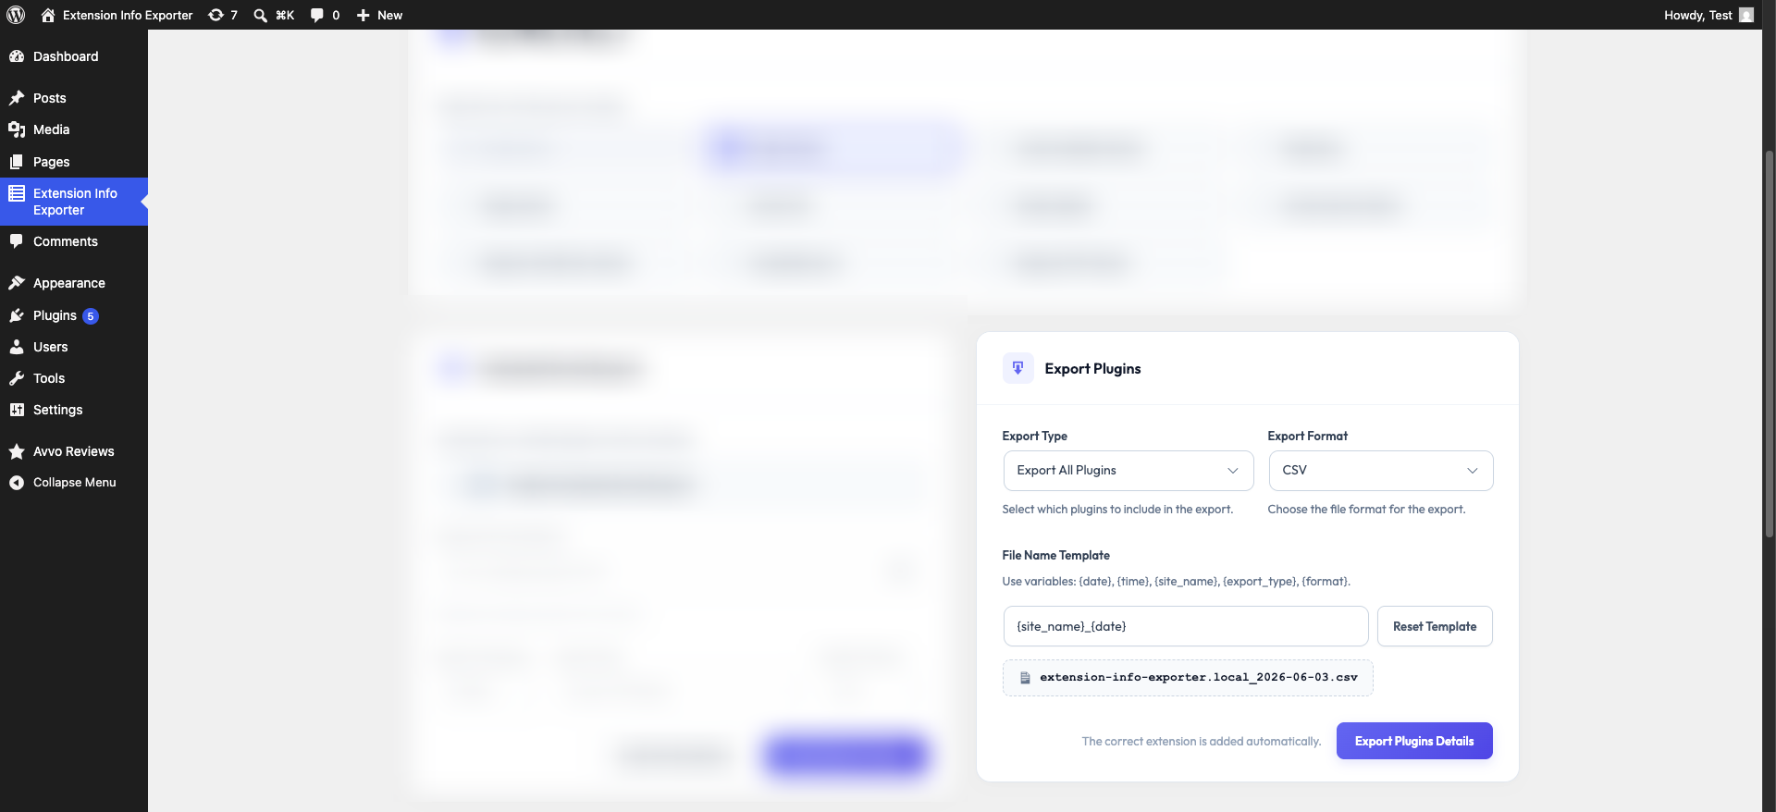Image resolution: width=1776 pixels, height=812 pixels.
Task: Open the search command palette icon
Action: (261, 15)
